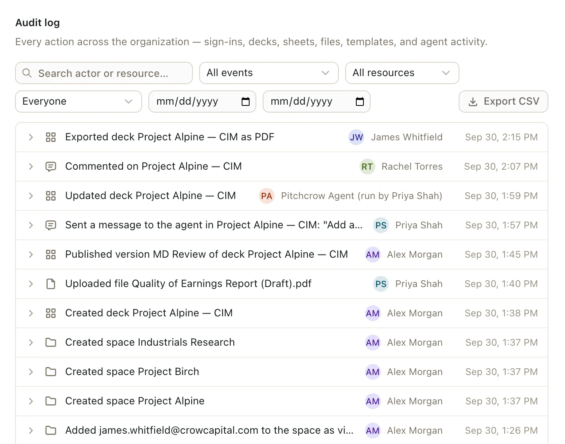Click AM avatar on Industrials Research row

pos(373,343)
